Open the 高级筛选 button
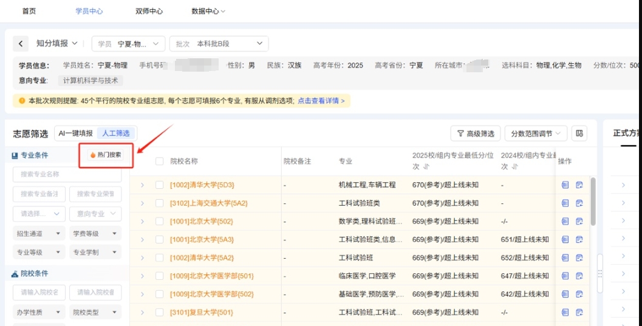This screenshot has width=642, height=326. pyautogui.click(x=476, y=134)
